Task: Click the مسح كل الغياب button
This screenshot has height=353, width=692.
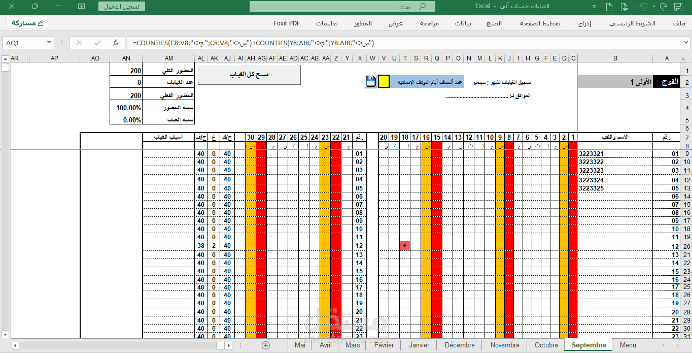Action: pos(249,75)
